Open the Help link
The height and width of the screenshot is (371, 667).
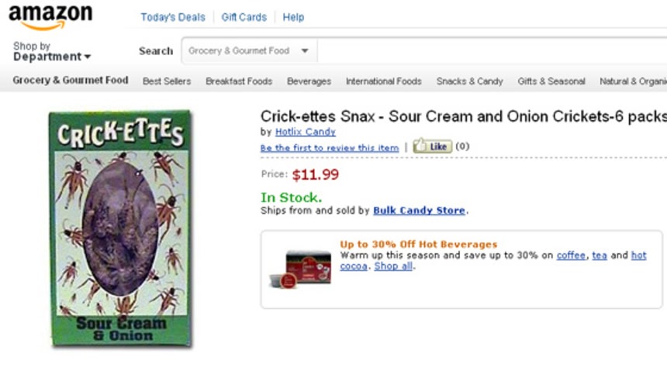pyautogui.click(x=293, y=17)
